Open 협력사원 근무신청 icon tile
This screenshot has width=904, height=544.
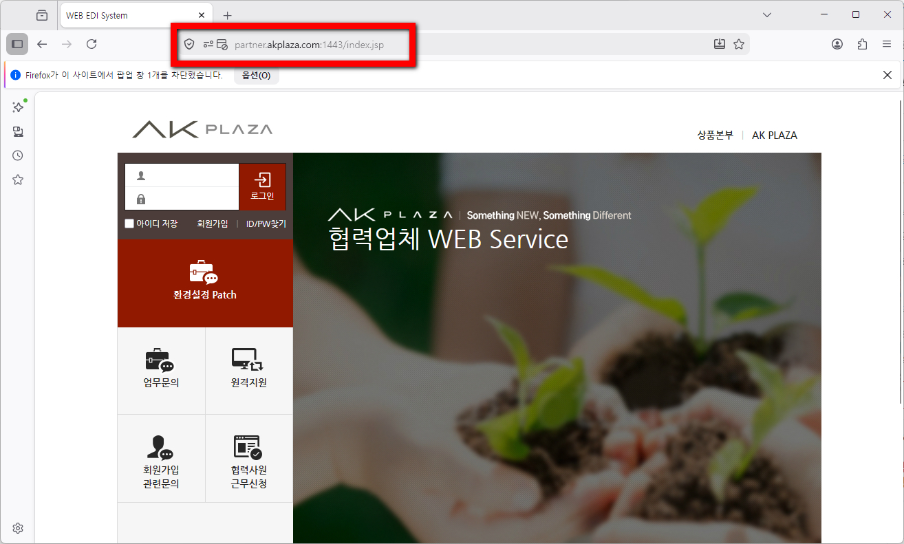pos(248,459)
